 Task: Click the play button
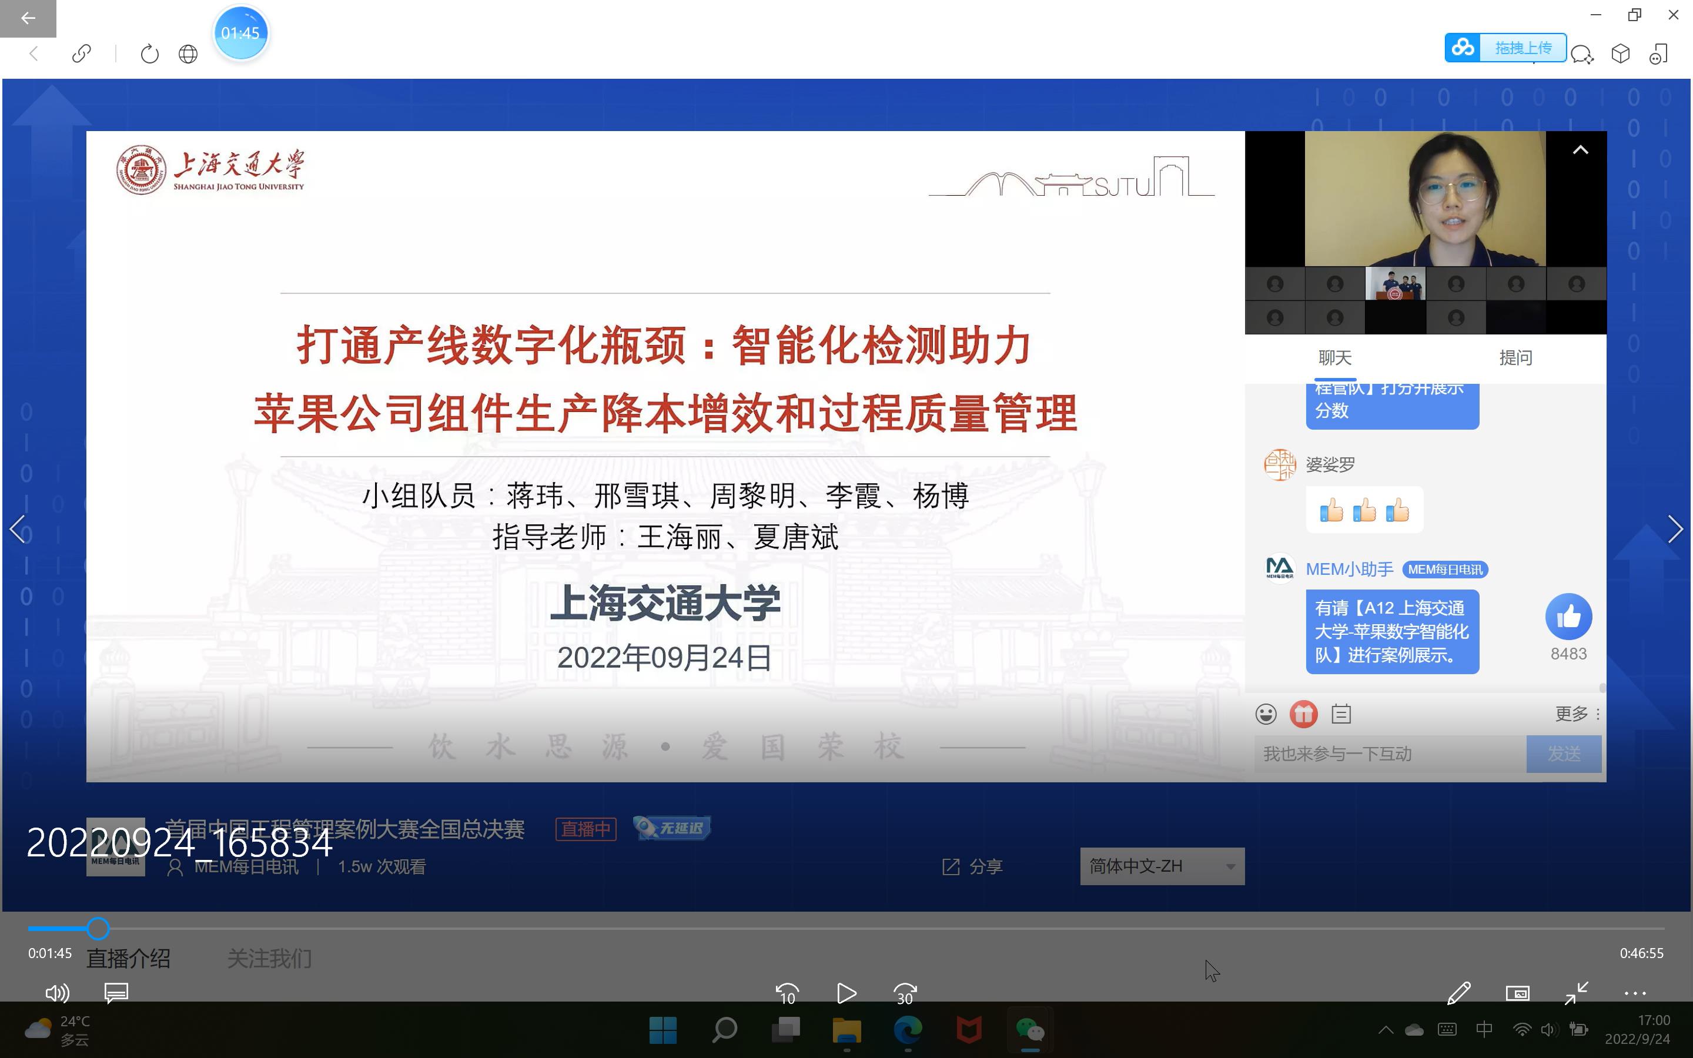[x=846, y=993]
